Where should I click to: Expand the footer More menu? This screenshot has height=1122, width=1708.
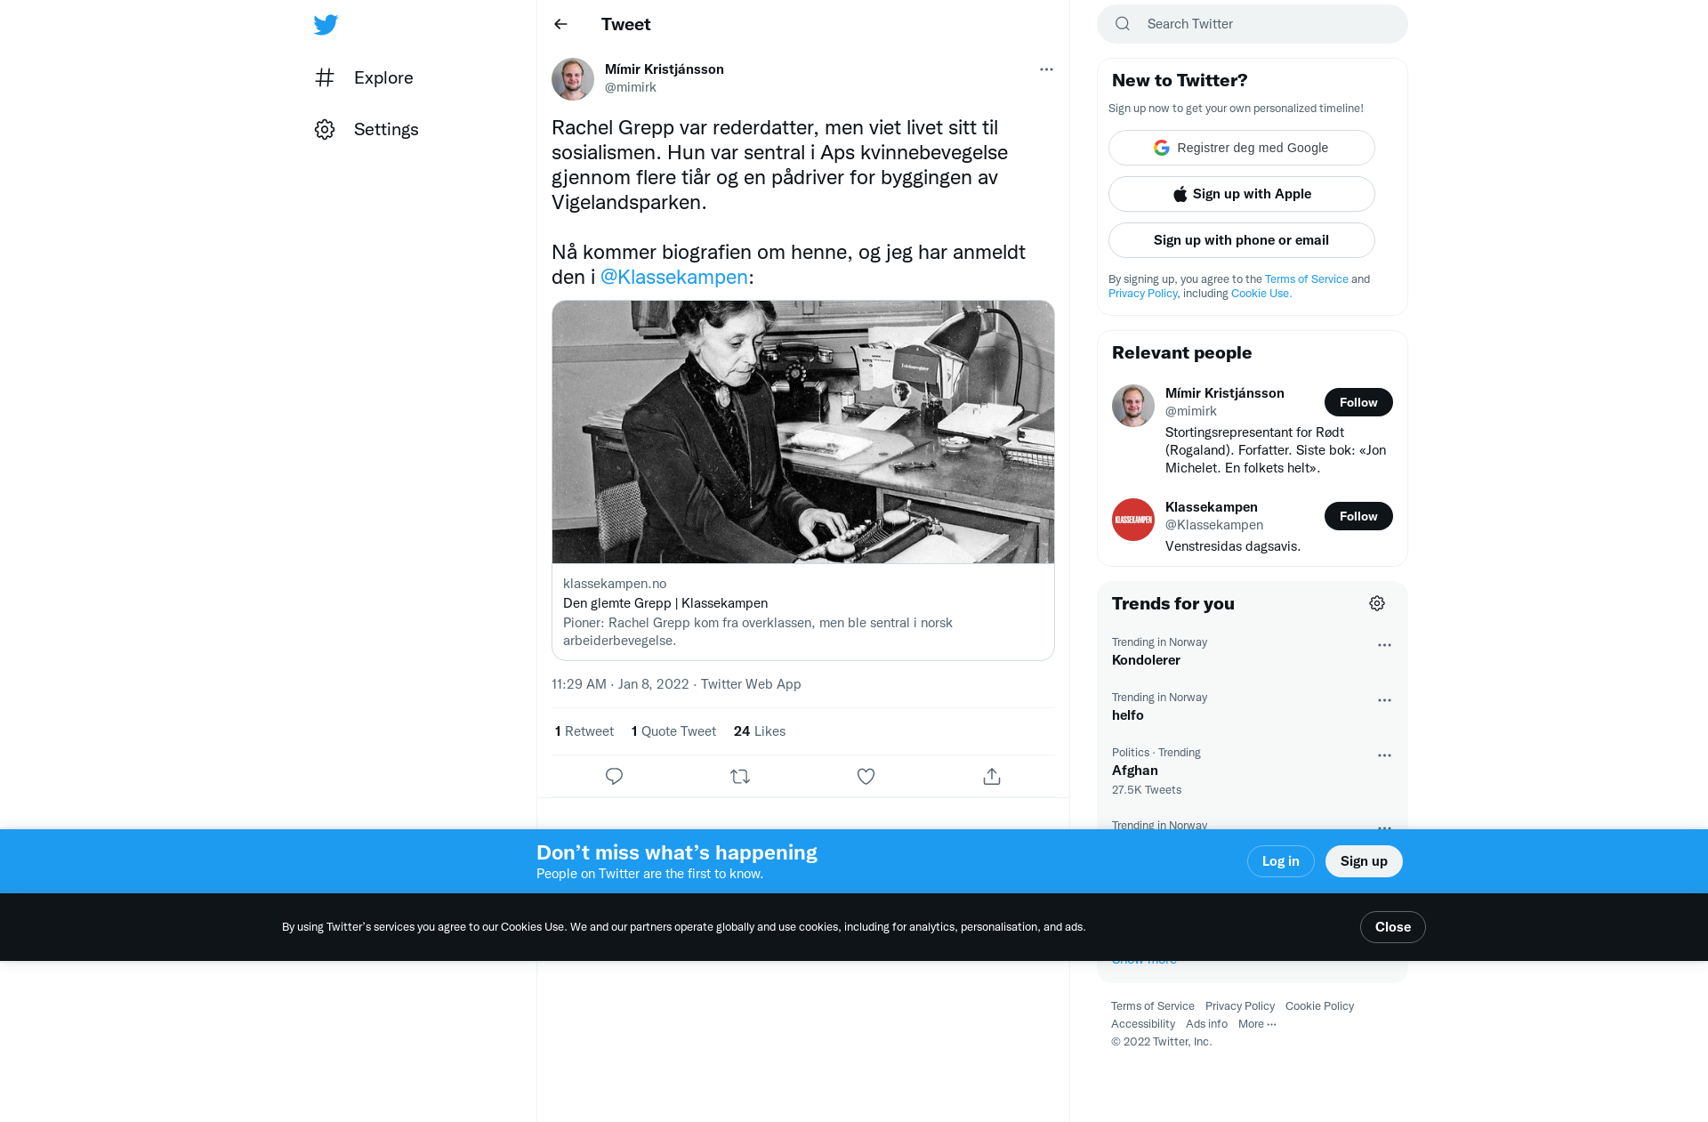click(1257, 1024)
